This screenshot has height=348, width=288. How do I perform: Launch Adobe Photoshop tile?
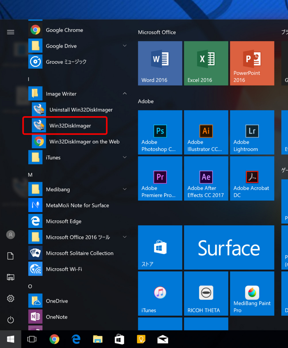pos(160,132)
